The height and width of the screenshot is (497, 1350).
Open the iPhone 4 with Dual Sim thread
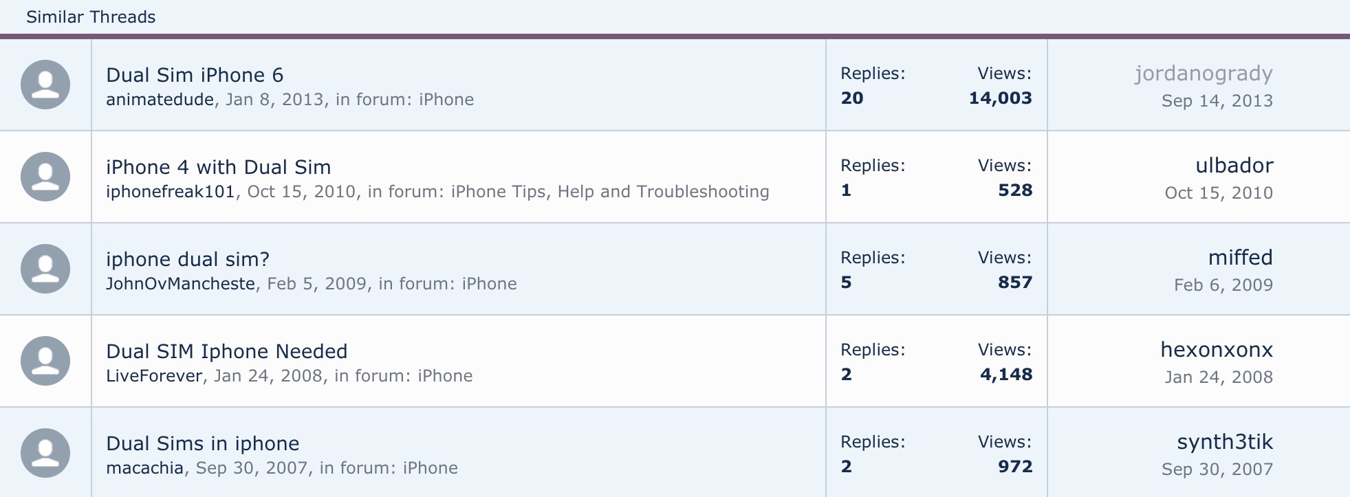218,167
